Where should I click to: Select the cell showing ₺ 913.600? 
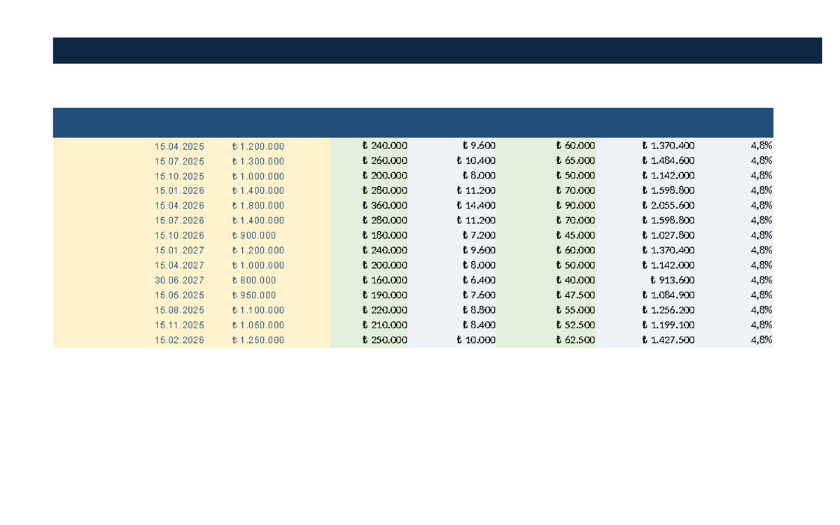coord(646,280)
